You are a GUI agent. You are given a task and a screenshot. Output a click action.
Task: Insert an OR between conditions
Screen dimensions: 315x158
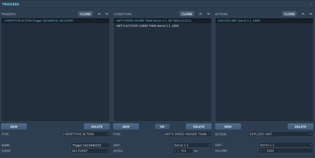click(162, 127)
